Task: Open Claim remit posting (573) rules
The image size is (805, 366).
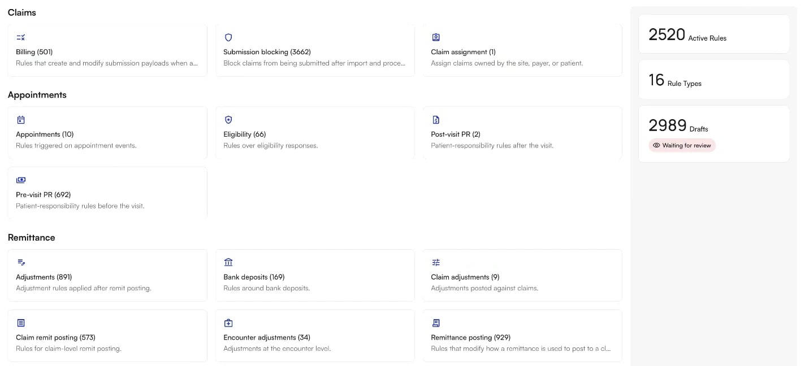Action: pos(107,335)
